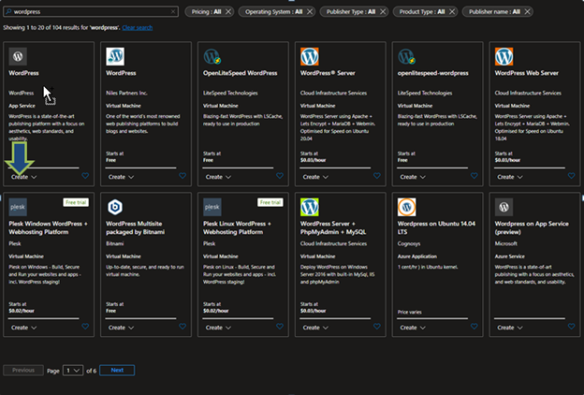The width and height of the screenshot is (584, 395).
Task: Open the page number dropdown
Action: 73,371
